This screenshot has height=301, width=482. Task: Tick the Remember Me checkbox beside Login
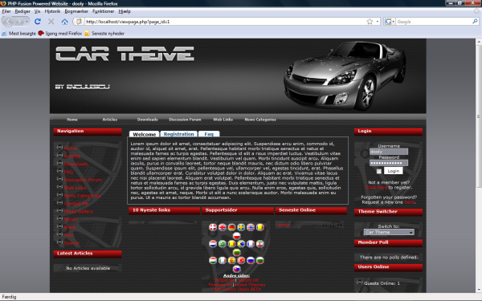pos(379,172)
